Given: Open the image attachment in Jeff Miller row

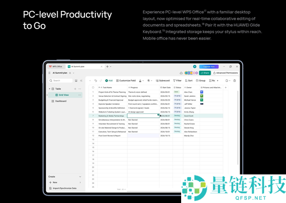Looking at the screenshot, I should tap(202, 104).
